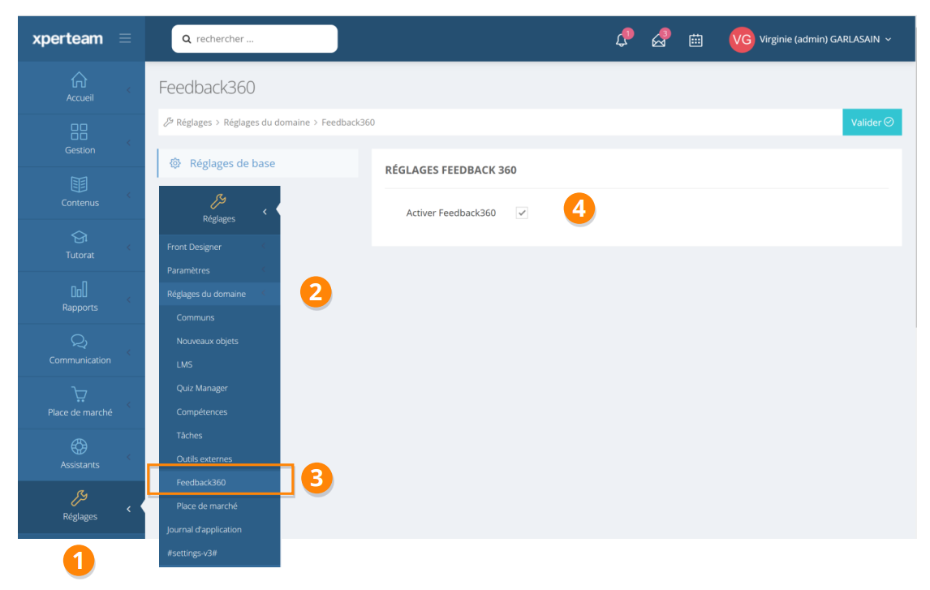Open the Réglages de base tab
Image resolution: width=930 pixels, height=590 pixels.
(x=232, y=163)
